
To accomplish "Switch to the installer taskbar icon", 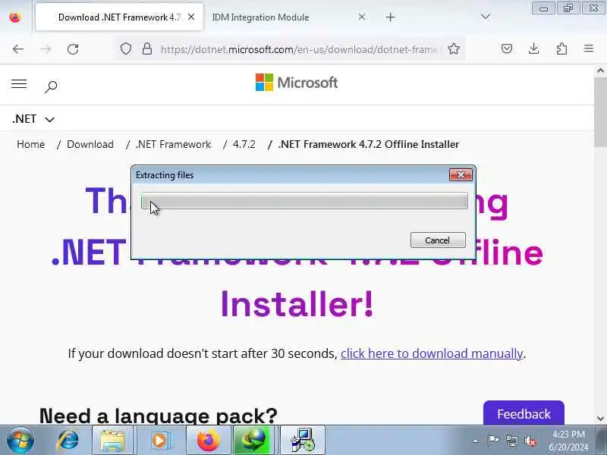I will point(302,440).
